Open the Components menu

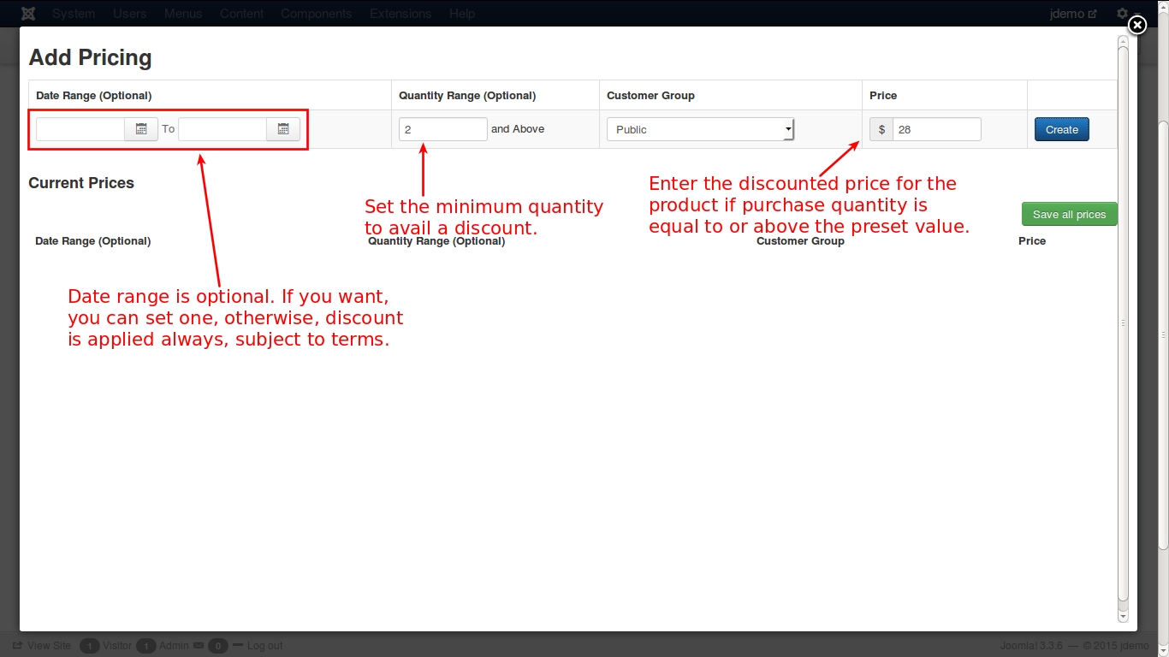click(x=316, y=14)
